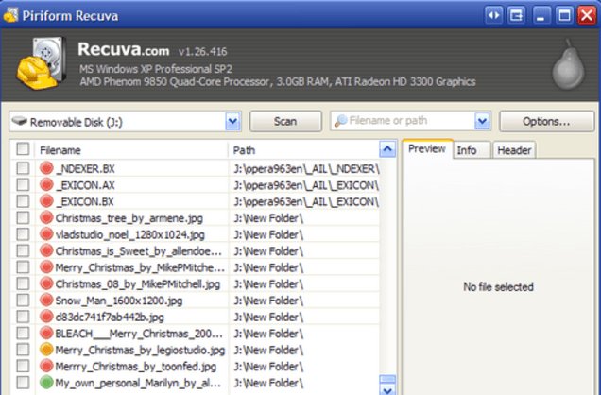Switch to the Header tab
601x395 pixels.
point(514,150)
